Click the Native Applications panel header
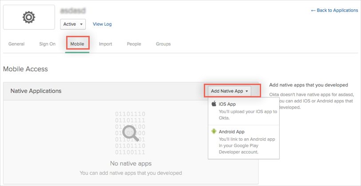 36,91
